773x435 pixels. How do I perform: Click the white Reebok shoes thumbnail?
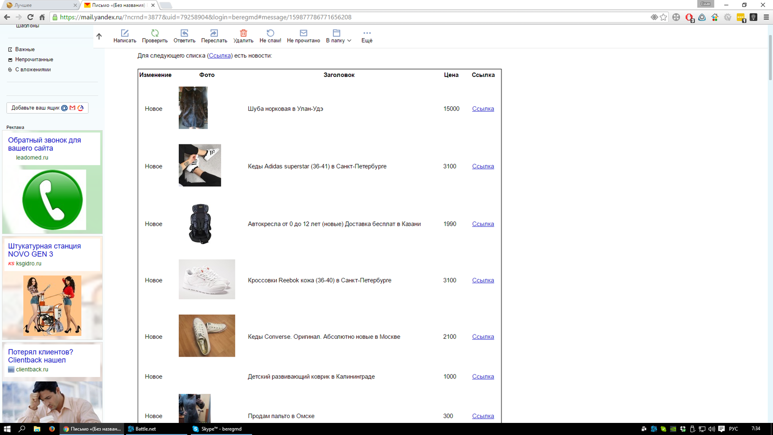point(207,279)
